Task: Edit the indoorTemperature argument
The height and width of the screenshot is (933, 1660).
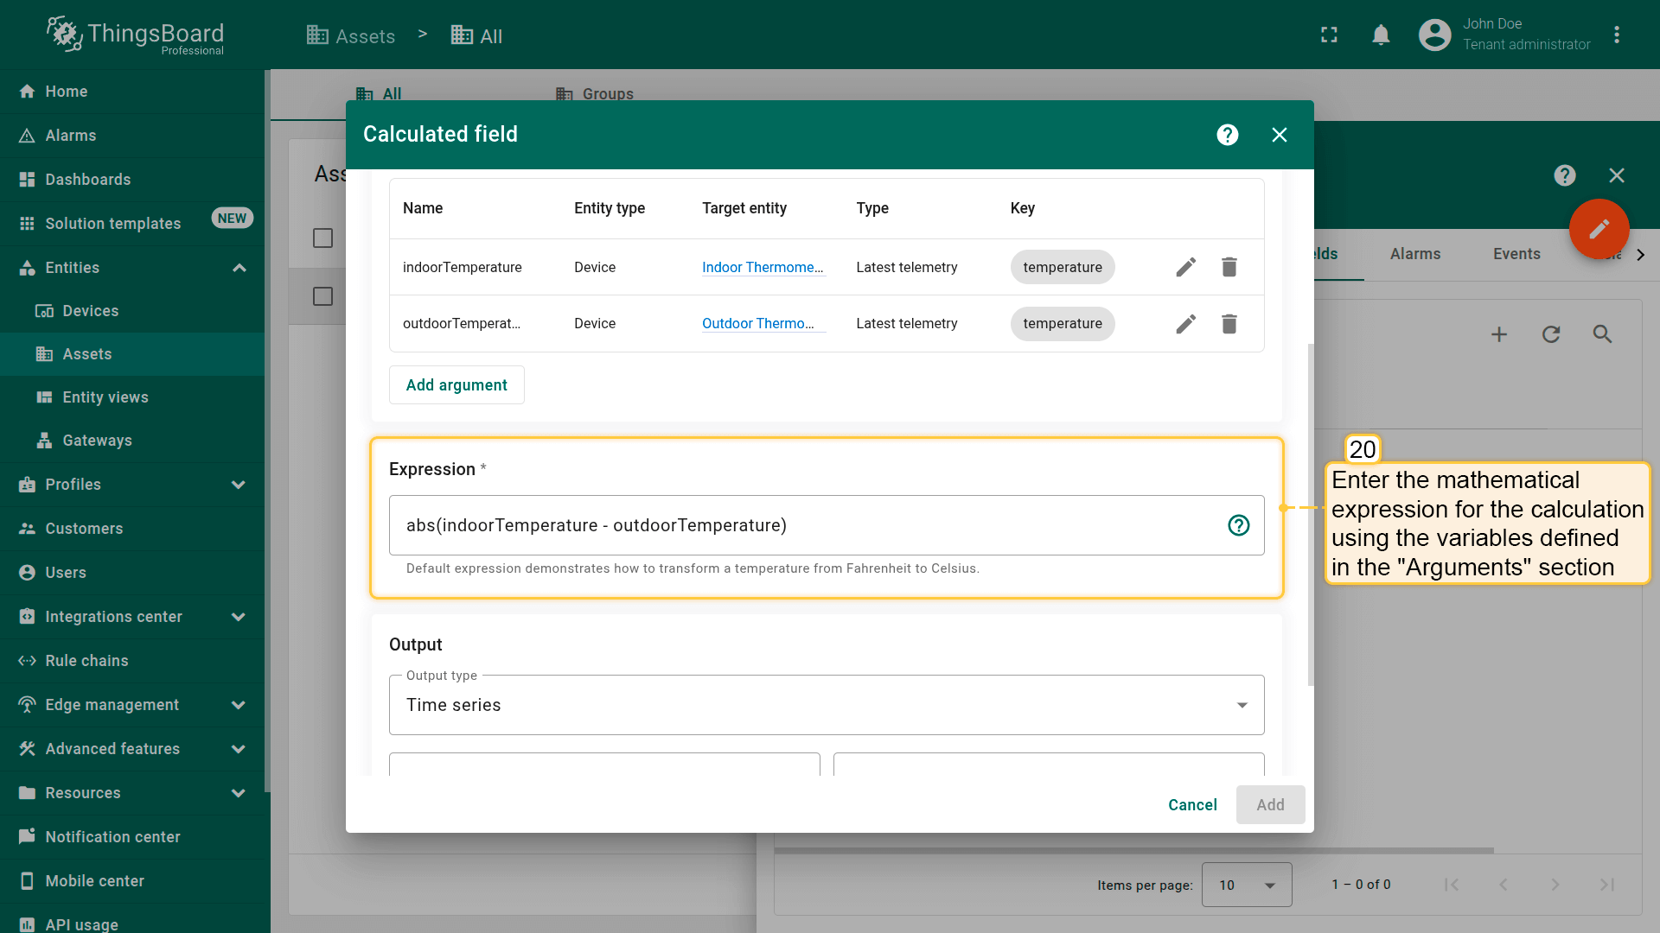Action: (x=1185, y=267)
